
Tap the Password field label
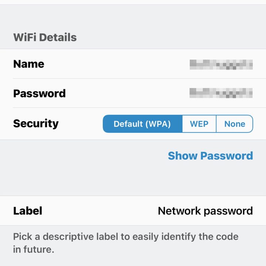click(39, 93)
